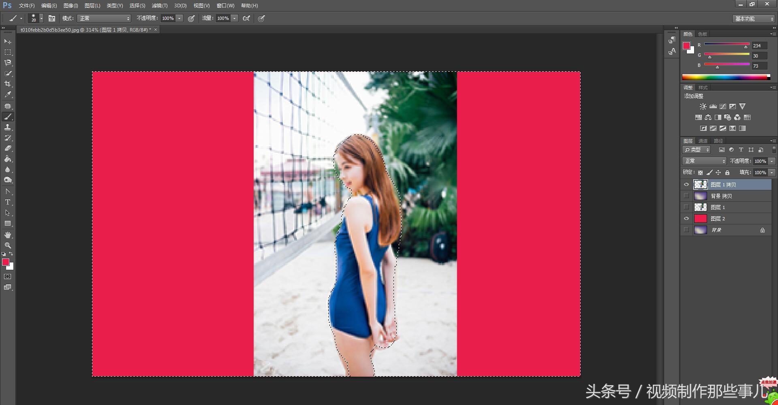
Task: Select the Horizontal Type tool
Action: (x=8, y=202)
